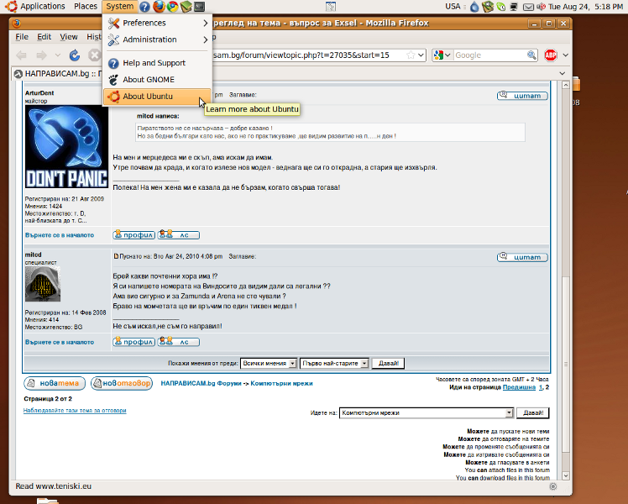Select Preferences submenu in System menu

157,23
